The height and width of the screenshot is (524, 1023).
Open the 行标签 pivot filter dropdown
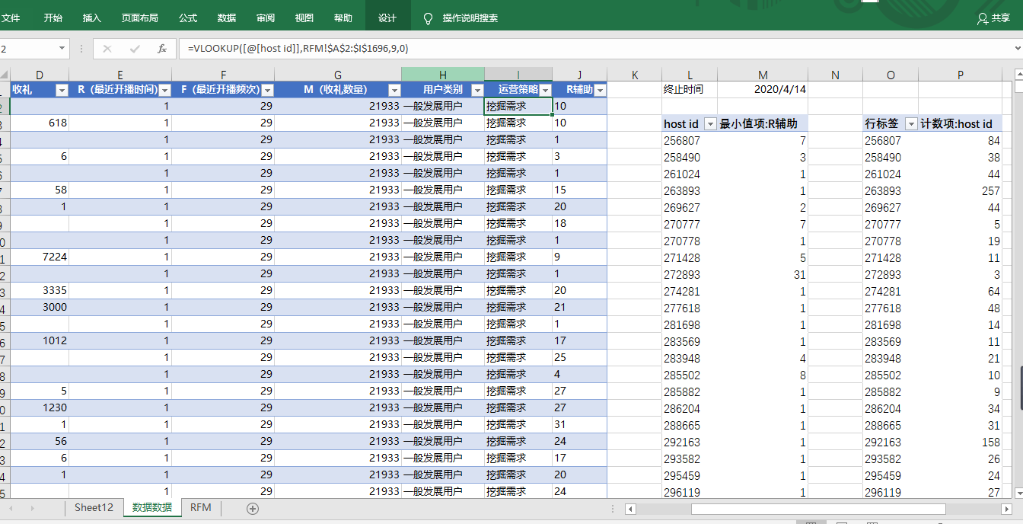coord(910,124)
